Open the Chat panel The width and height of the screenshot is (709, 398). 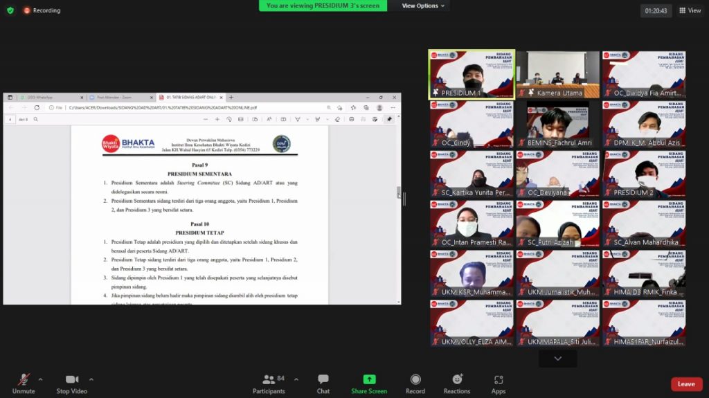[x=323, y=380]
